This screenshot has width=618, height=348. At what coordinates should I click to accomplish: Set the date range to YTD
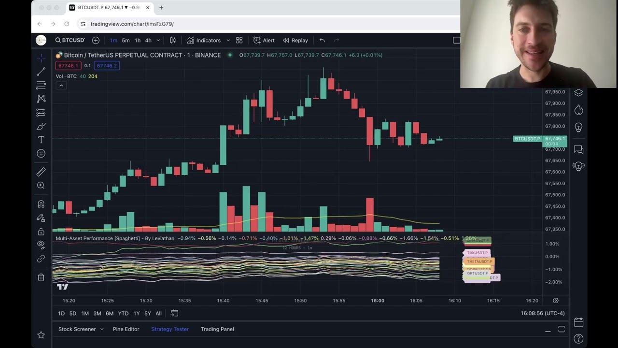123,314
